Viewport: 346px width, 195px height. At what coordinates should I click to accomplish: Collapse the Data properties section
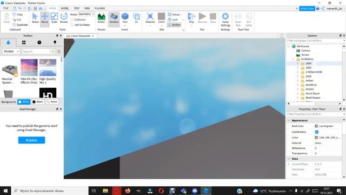289,159
